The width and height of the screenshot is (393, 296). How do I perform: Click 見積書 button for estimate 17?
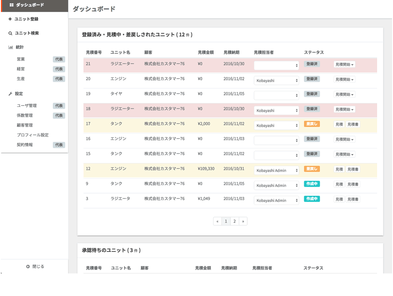tap(353, 124)
